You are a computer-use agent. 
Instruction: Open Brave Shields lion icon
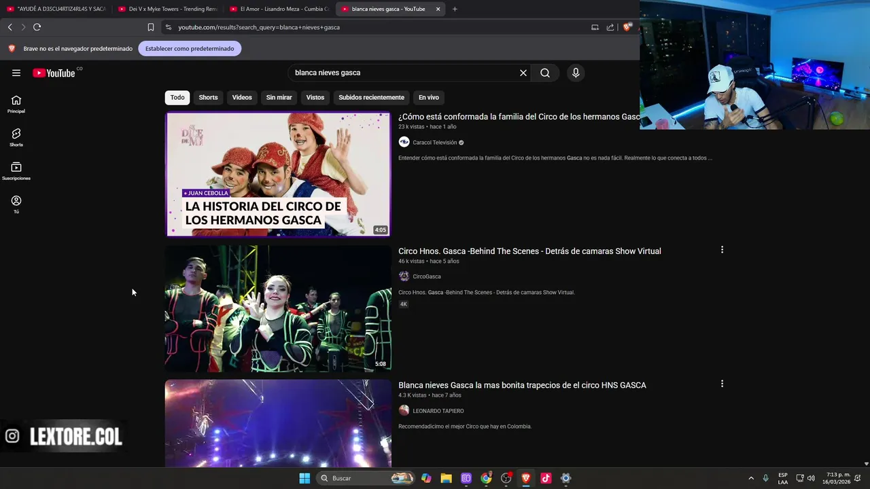[x=627, y=27]
